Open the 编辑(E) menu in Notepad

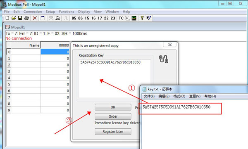pos(164,96)
